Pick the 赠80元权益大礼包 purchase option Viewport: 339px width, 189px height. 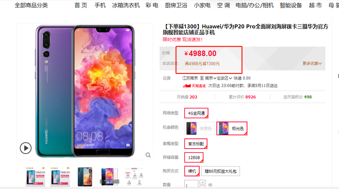pyautogui.click(x=221, y=171)
